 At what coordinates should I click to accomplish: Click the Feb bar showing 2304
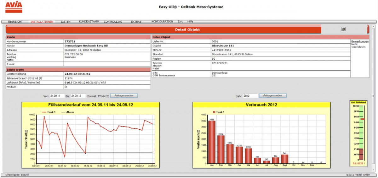(x=221, y=149)
